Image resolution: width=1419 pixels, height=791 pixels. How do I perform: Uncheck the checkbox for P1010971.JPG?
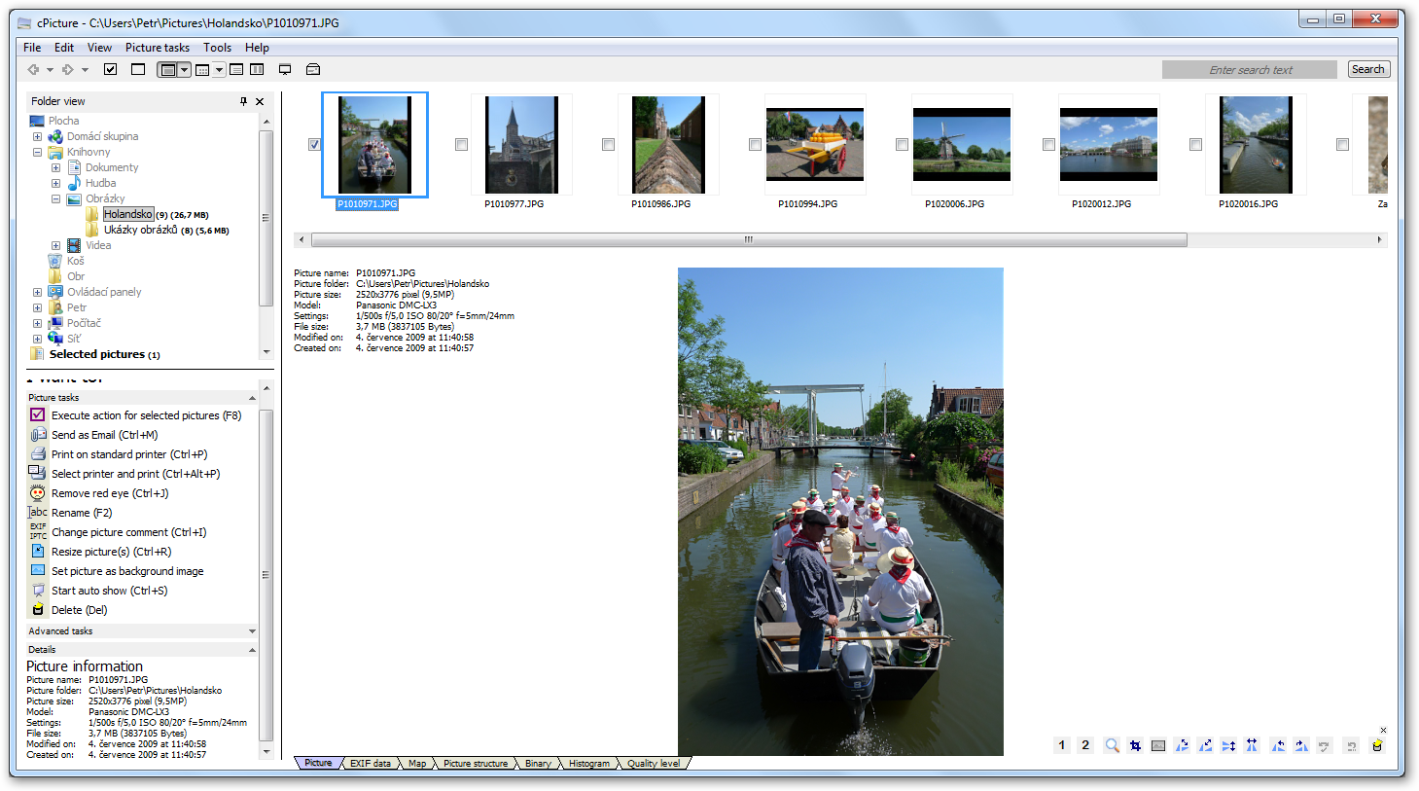(x=314, y=144)
